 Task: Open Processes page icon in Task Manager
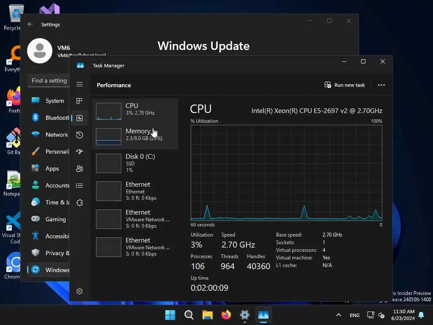(79, 101)
